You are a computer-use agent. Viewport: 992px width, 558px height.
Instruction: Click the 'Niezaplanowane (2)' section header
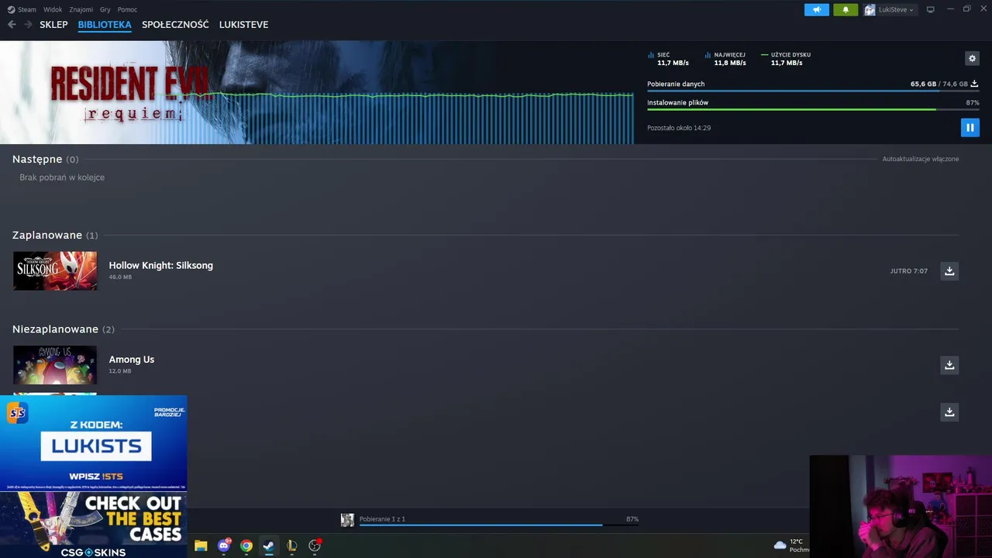63,329
